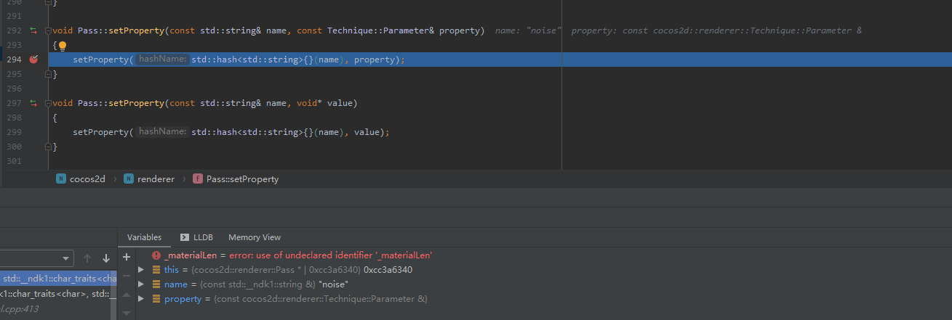The height and width of the screenshot is (320, 952).
Task: Open the Memory View tab
Action: pyautogui.click(x=254, y=237)
